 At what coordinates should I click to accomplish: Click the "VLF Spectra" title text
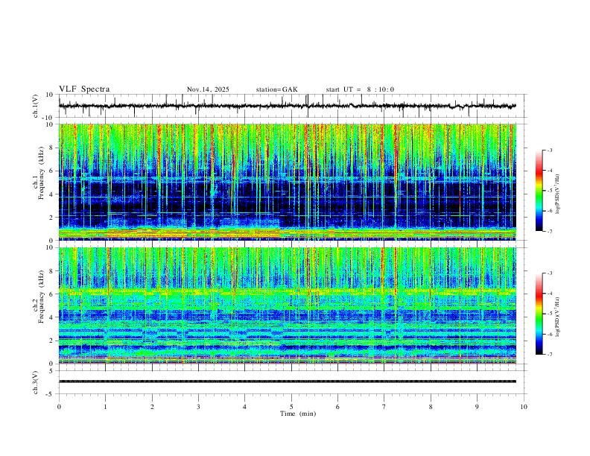[84, 89]
